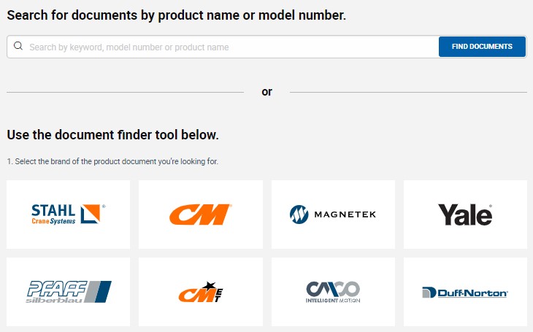Image resolution: width=533 pixels, height=332 pixels.
Task: Click the black star on CM-ET logo
Action: click(x=209, y=286)
